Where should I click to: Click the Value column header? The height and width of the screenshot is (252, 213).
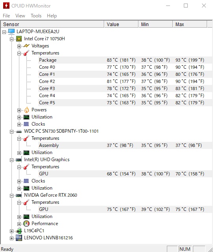click(x=121, y=24)
